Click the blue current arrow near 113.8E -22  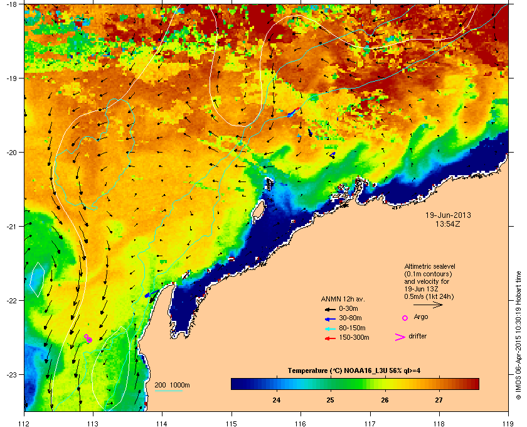pyautogui.click(x=151, y=293)
